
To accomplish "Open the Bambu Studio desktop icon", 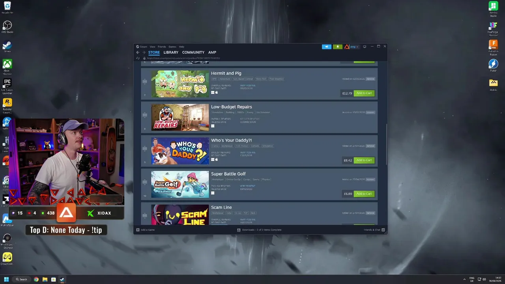I will (x=493, y=9).
